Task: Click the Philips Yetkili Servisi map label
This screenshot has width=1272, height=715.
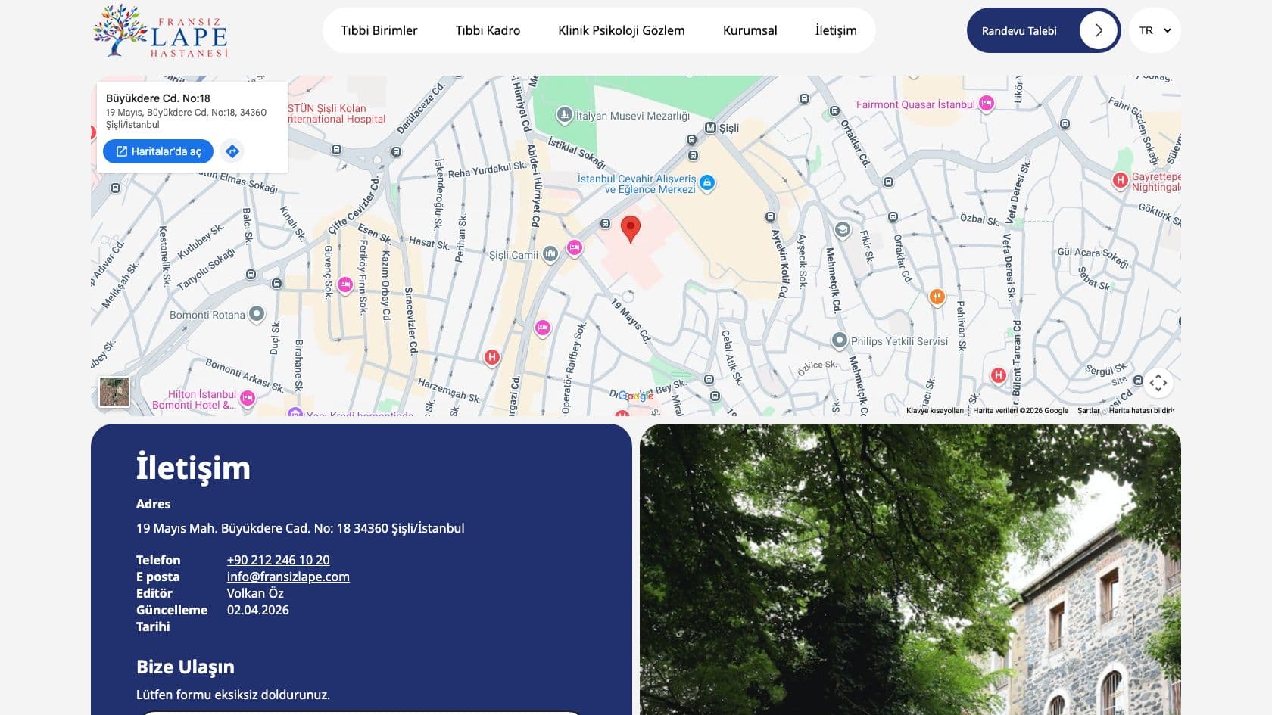Action: point(899,341)
